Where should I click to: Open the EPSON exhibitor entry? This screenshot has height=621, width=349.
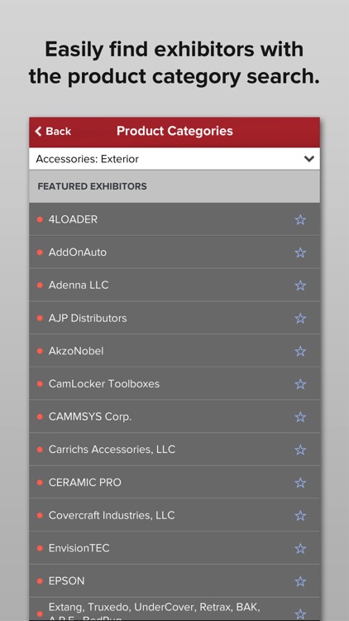coord(174,581)
